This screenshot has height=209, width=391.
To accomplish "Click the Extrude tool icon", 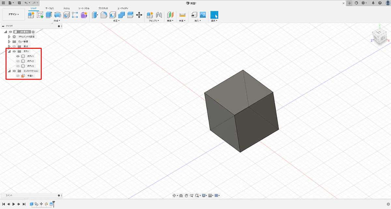I will click(49, 15).
